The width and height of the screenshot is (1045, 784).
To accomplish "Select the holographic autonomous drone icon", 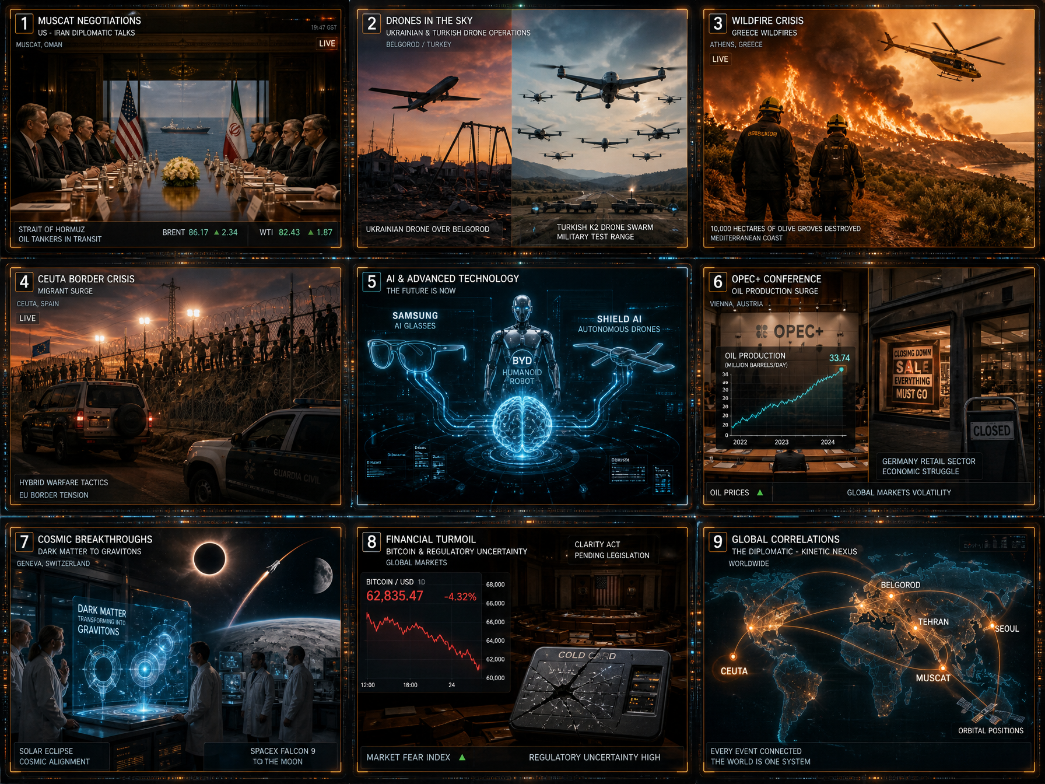I will tap(624, 356).
